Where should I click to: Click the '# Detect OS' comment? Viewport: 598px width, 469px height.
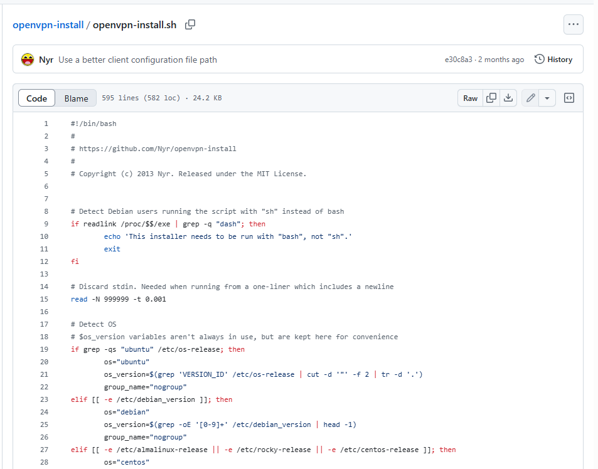[93, 324]
